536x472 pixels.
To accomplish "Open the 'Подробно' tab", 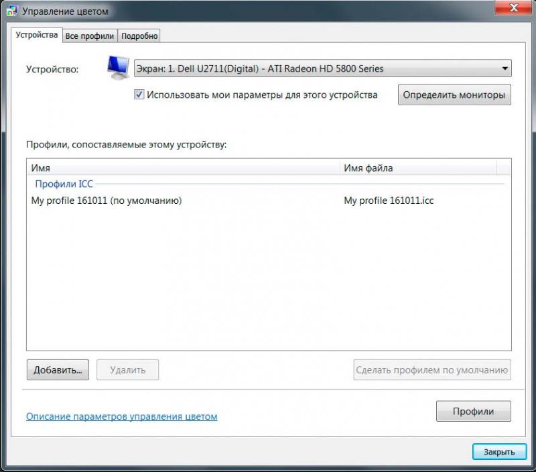I will (x=139, y=36).
